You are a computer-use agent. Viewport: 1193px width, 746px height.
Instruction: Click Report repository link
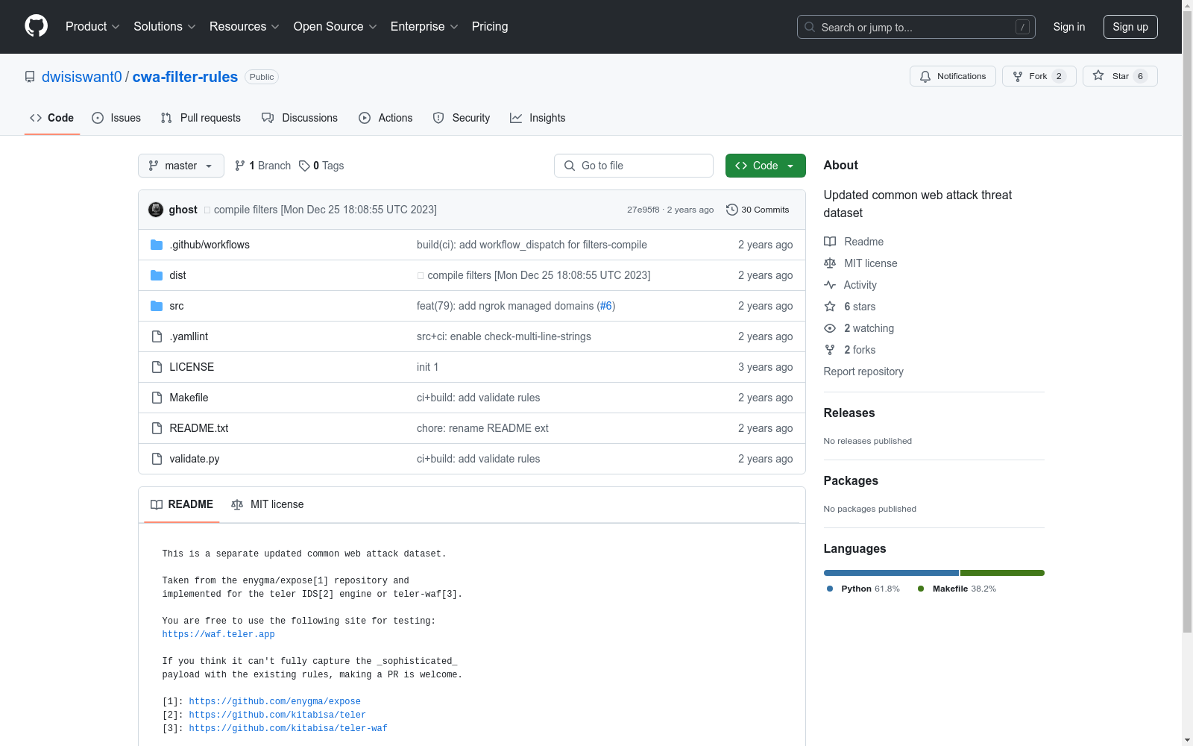(863, 372)
